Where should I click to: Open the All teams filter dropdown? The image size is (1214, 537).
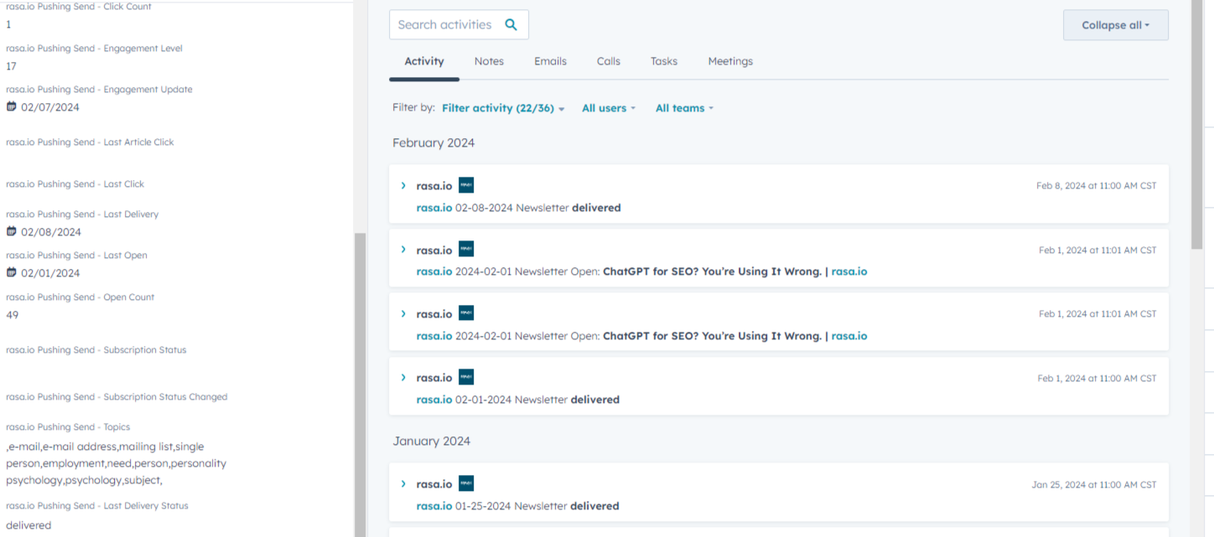pos(684,108)
